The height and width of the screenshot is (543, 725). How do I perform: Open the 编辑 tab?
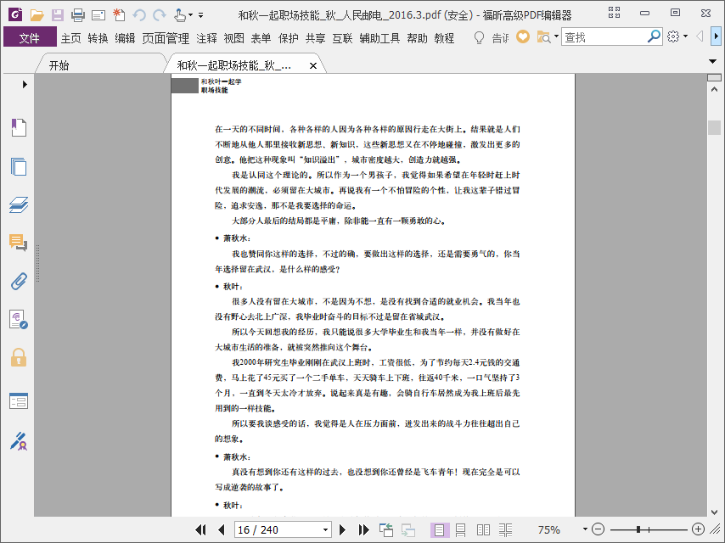coord(125,38)
